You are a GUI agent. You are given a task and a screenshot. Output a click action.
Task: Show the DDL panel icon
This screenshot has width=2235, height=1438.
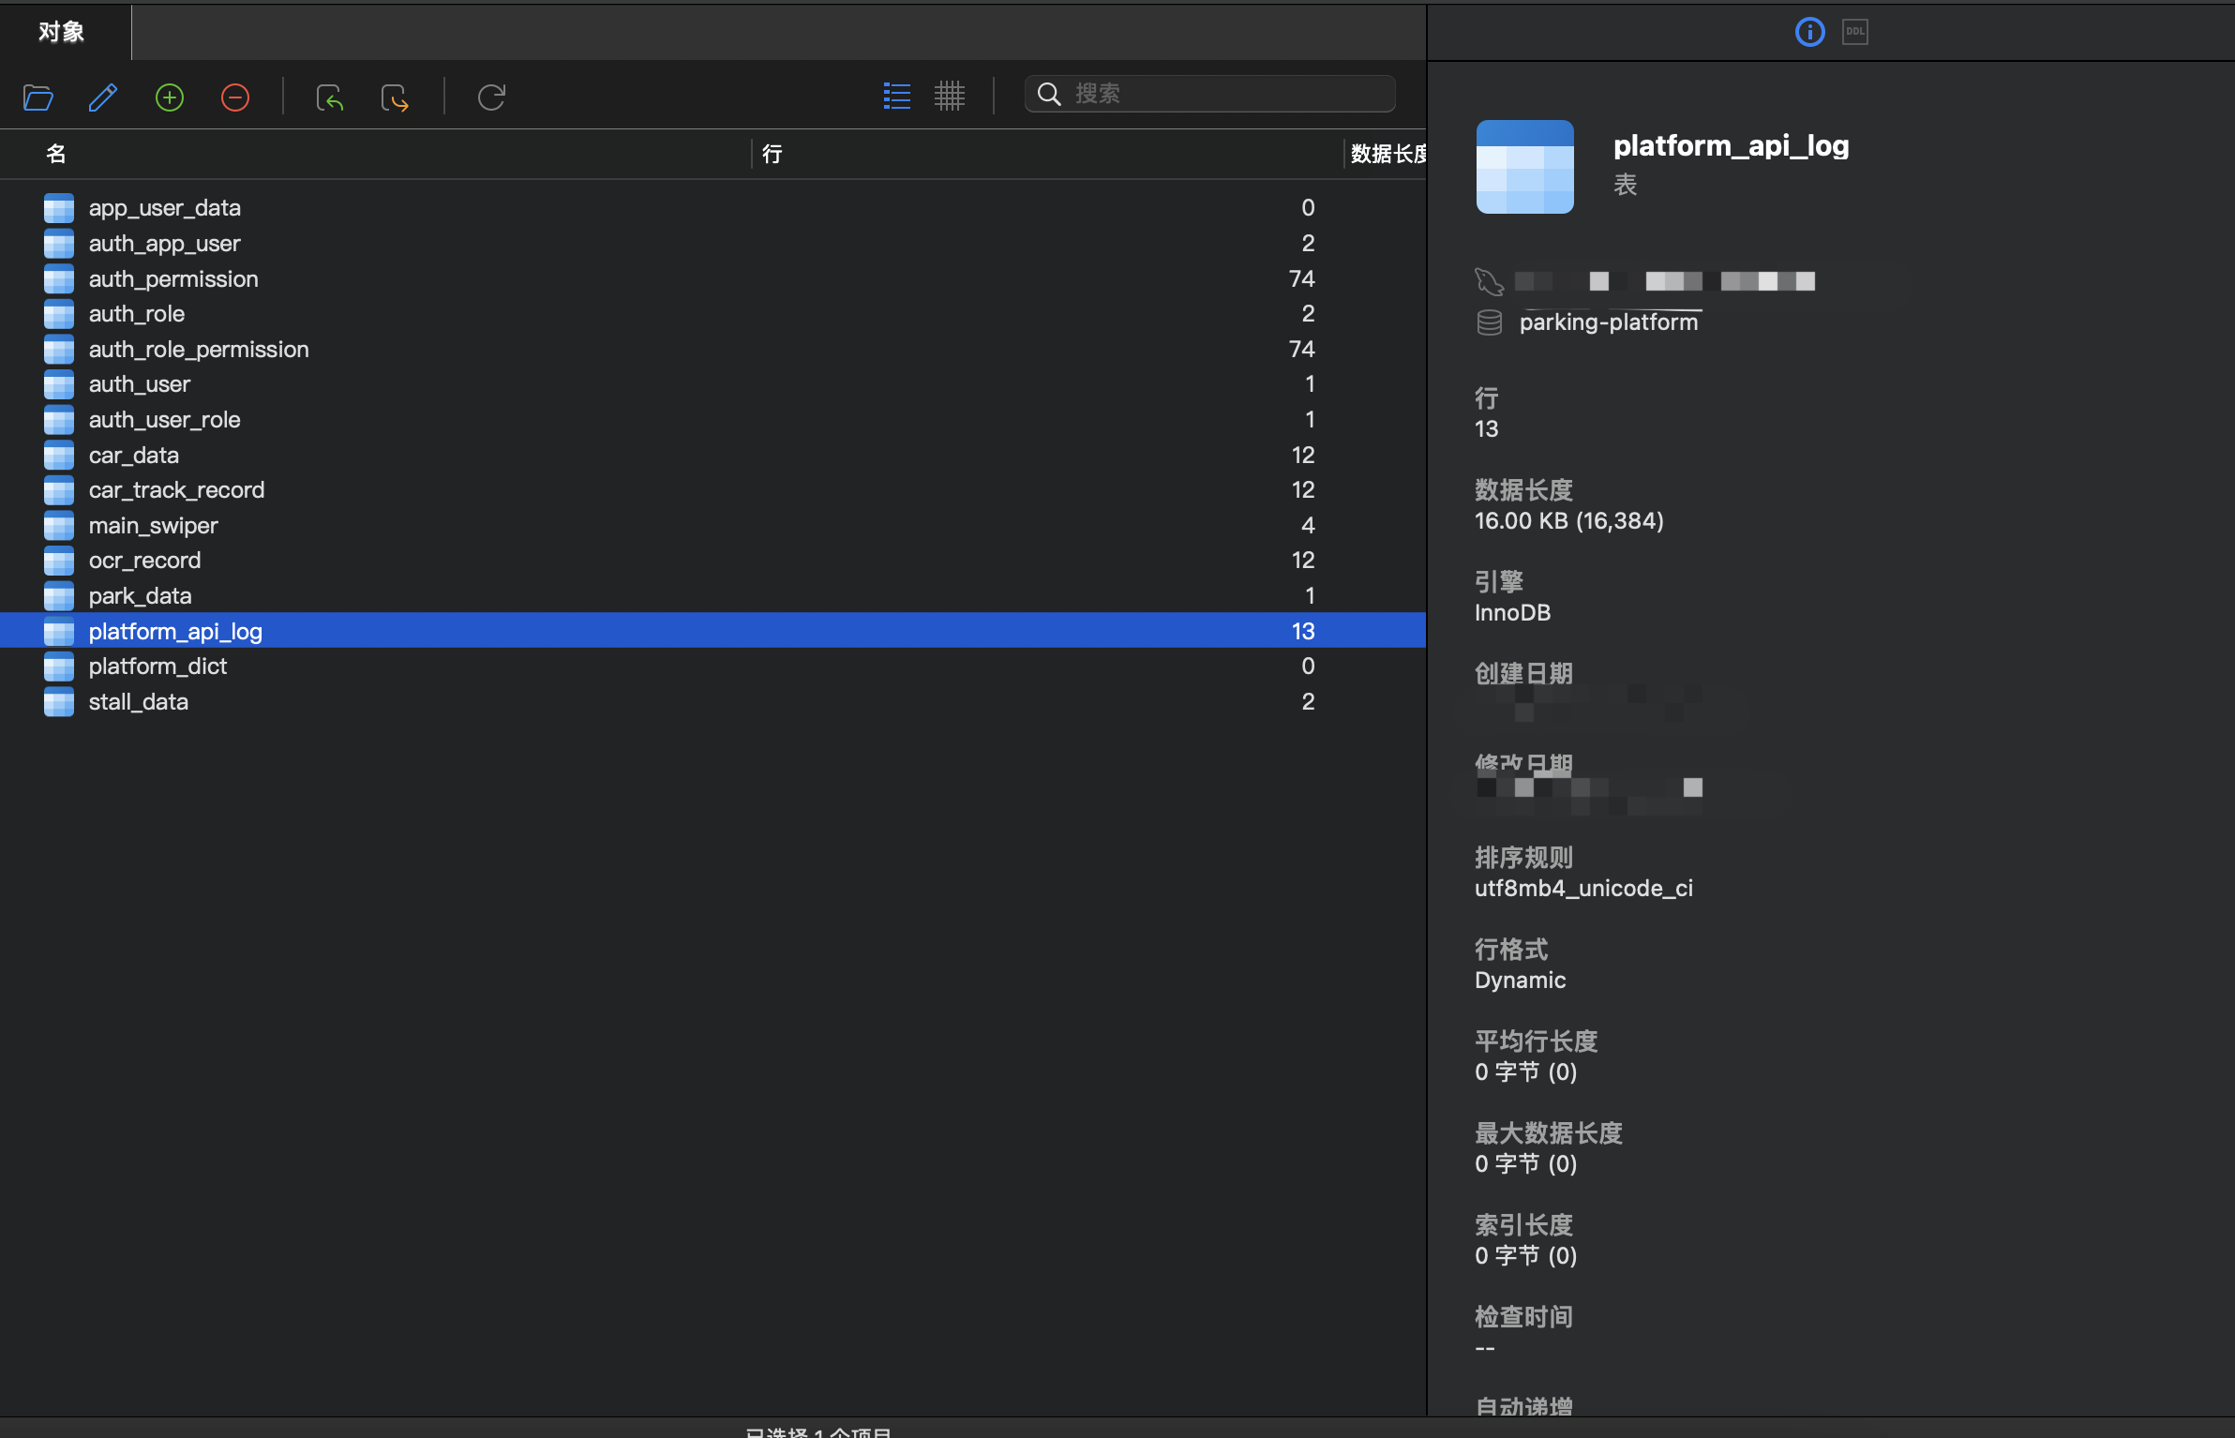[1855, 32]
